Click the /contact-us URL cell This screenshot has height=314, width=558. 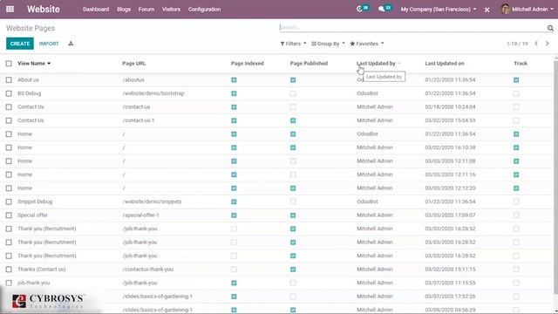[x=136, y=106]
